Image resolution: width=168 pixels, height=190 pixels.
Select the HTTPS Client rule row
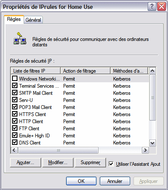tap(80, 114)
